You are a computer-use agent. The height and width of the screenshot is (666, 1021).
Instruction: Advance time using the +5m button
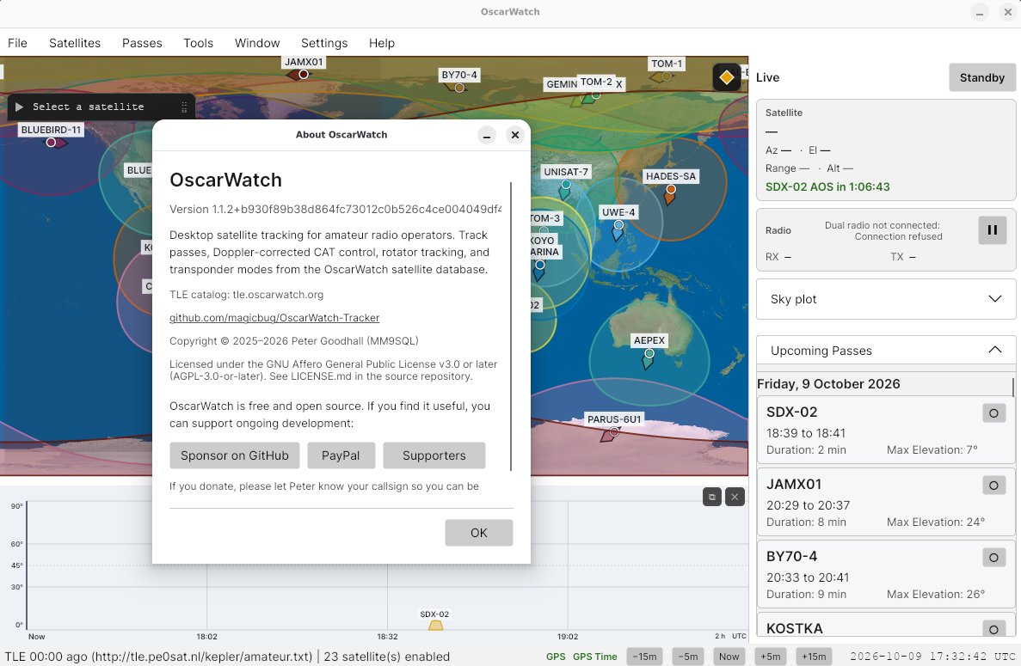[x=771, y=657]
